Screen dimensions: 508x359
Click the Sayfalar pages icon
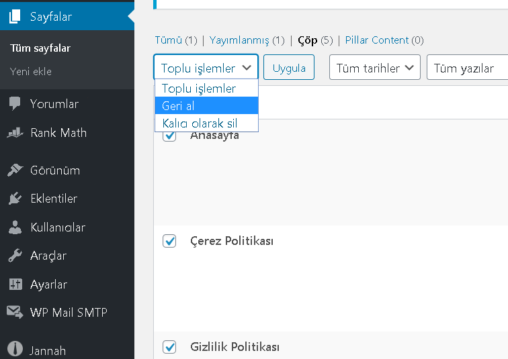point(15,17)
